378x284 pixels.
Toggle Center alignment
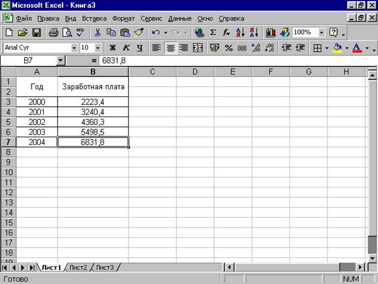pyautogui.click(x=170, y=48)
